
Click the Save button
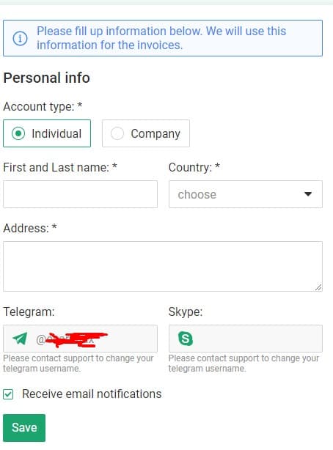click(x=24, y=427)
